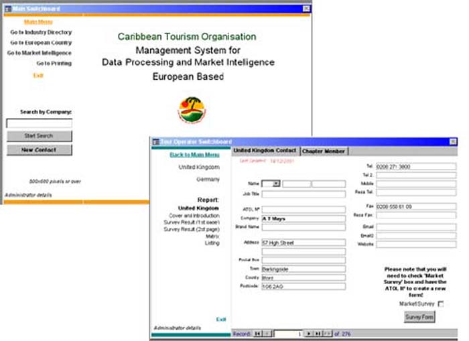Open the Listing report

coord(212,243)
